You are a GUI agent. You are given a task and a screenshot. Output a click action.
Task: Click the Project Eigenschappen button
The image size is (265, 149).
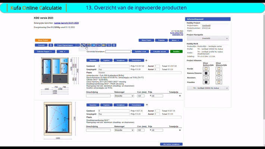[65, 45]
